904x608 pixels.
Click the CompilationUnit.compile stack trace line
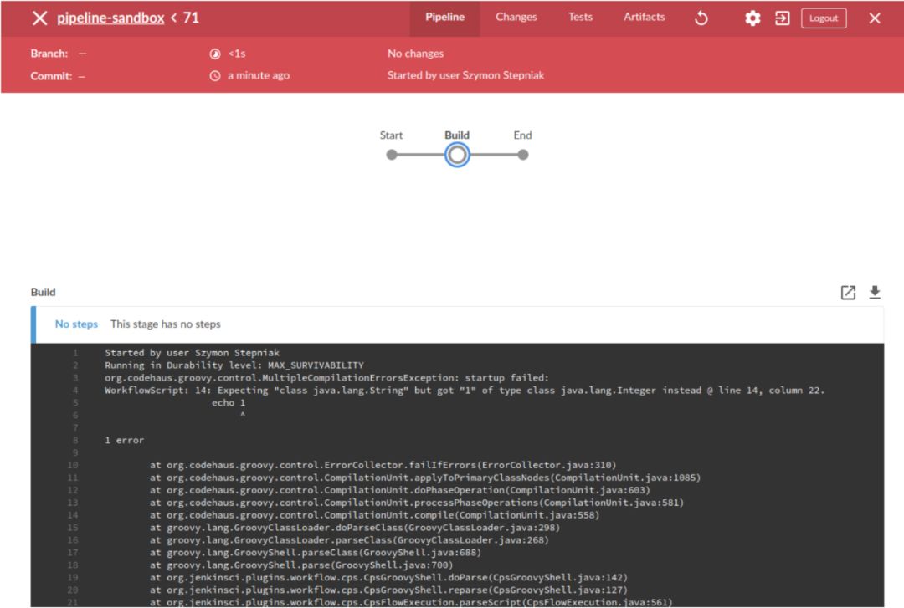(x=374, y=515)
